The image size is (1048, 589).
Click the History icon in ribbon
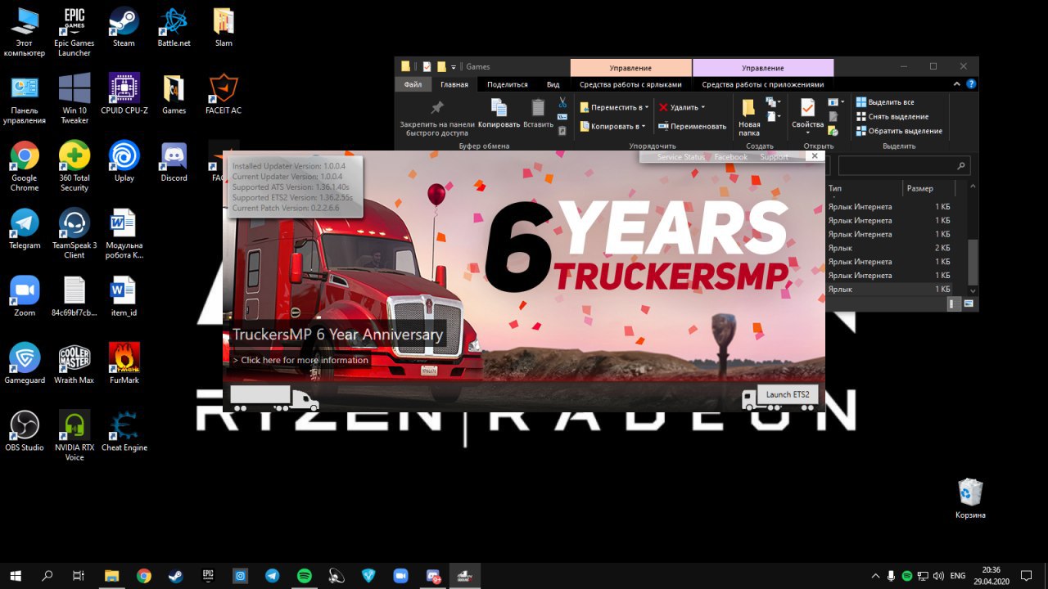tap(833, 130)
